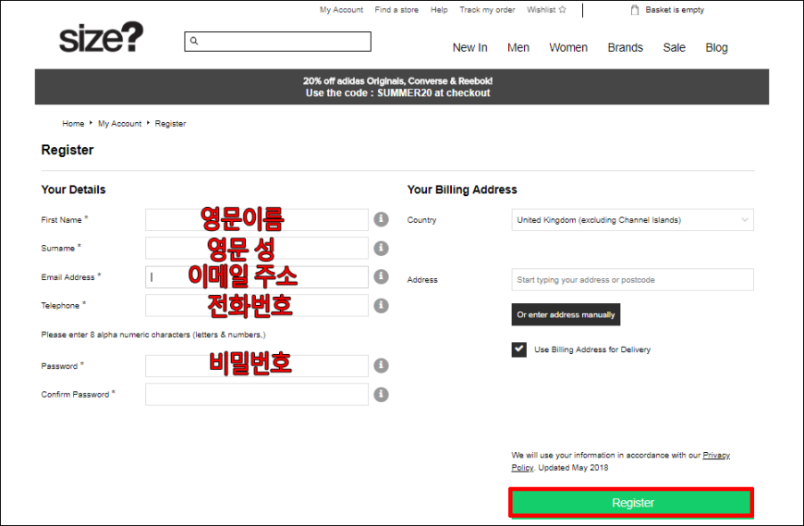Screen dimensions: 804x526
Task: Go to My Account breadcrumb
Action: pos(119,124)
